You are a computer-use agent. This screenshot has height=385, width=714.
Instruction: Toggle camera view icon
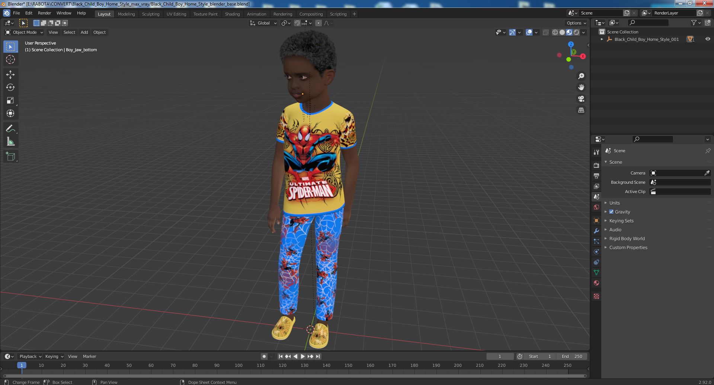581,99
